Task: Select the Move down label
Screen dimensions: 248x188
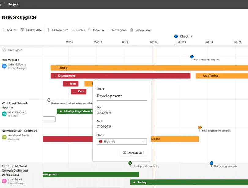Action: [x=119, y=30]
